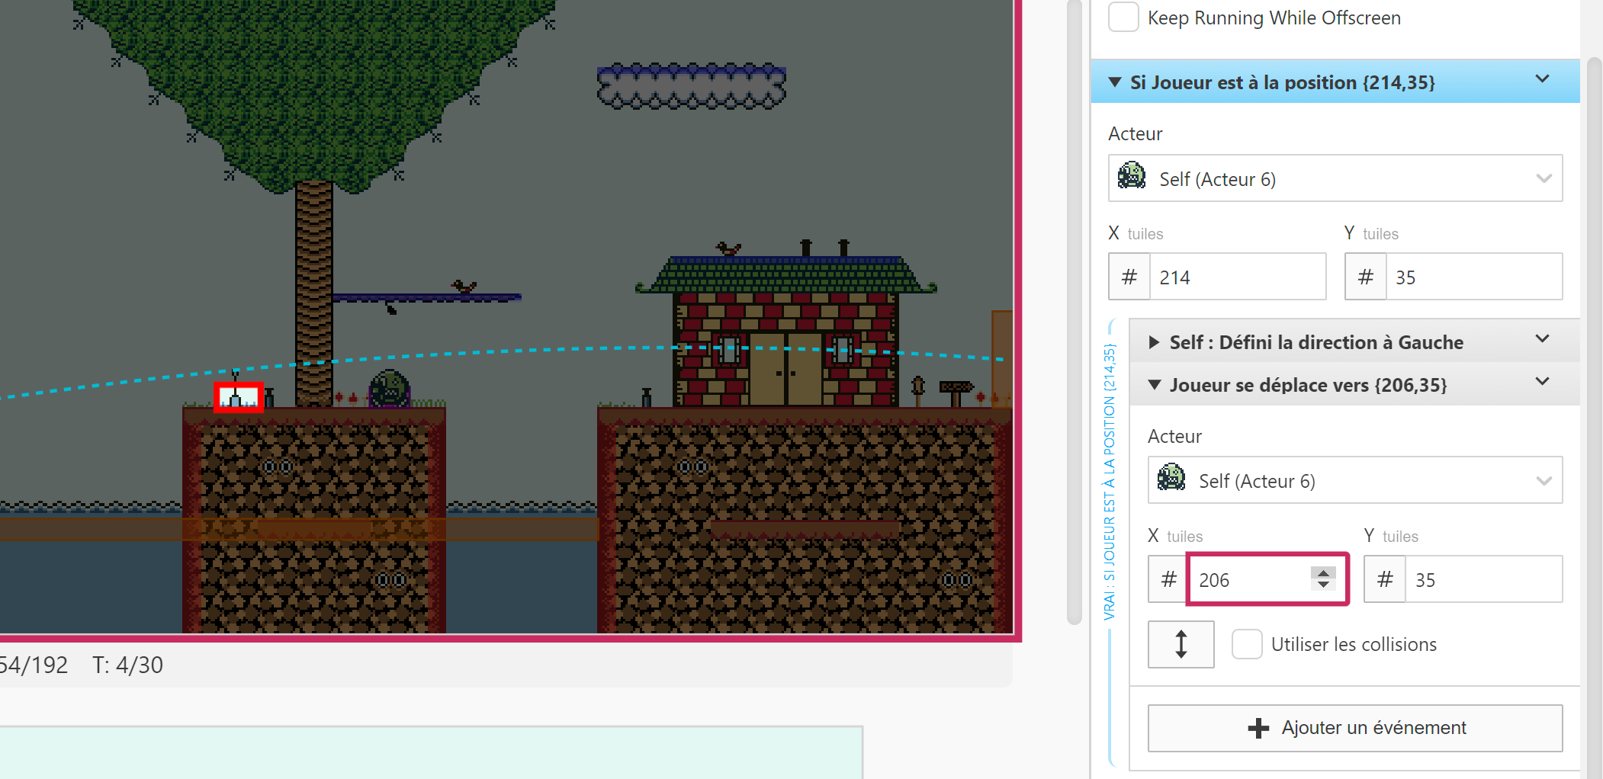Open the upper Acteur Self (Acteur 6) dropdown

pos(1335,178)
